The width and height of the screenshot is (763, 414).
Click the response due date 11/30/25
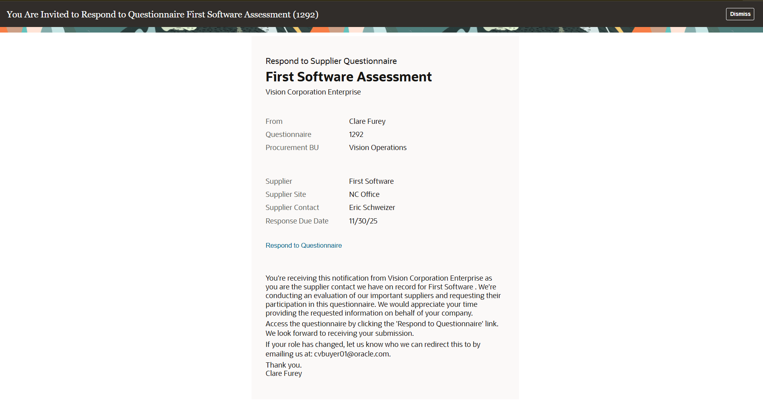tap(363, 221)
